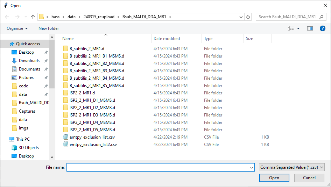The image size is (331, 187).
Task: Click the ISP2_2_MR1_D2_MSMS.d folder icon
Action: pyautogui.click(x=66, y=108)
